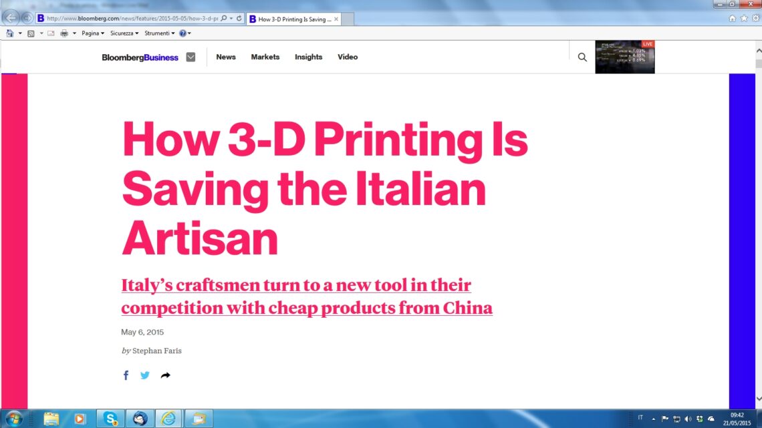Open the browser Tools gear icon
Viewport: 762px width, 428px height.
[755, 19]
